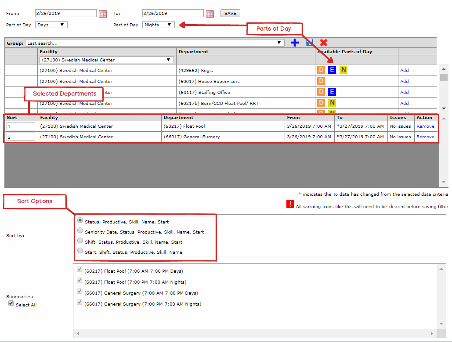Image resolution: width=452 pixels, height=342 pixels.
Task: Click the blue plus add group icon
Action: click(x=295, y=43)
